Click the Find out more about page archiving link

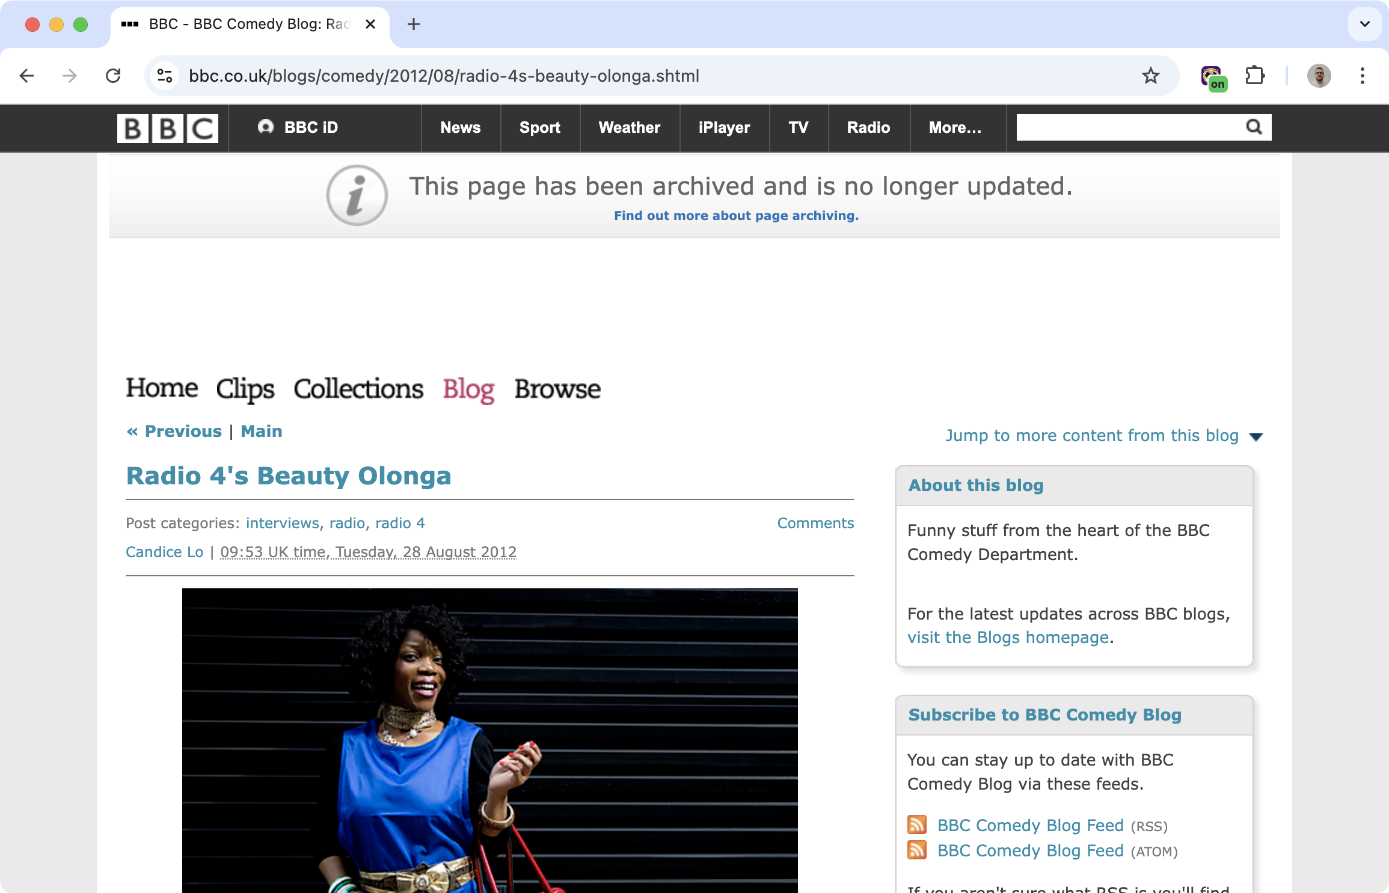click(737, 215)
